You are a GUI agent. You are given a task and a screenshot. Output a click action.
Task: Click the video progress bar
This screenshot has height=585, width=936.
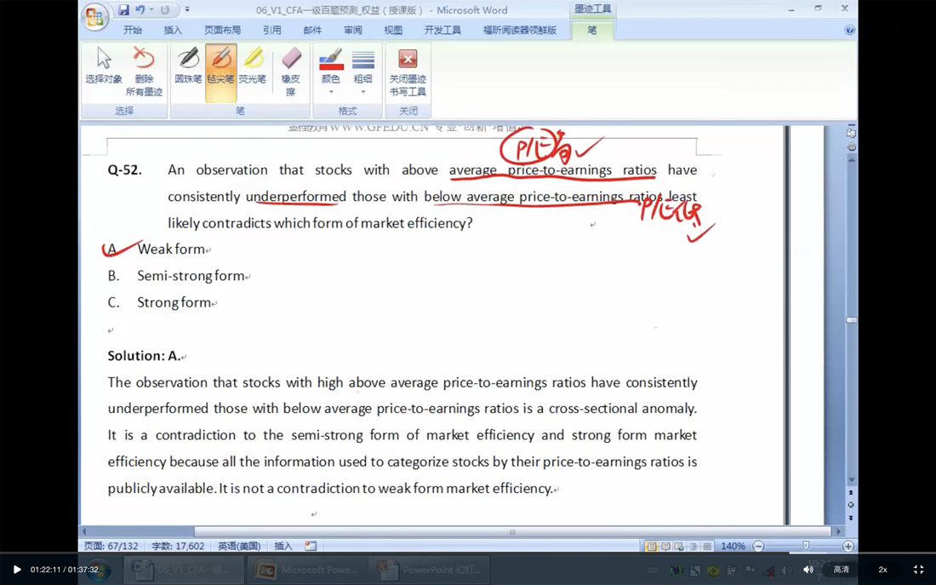[468, 554]
